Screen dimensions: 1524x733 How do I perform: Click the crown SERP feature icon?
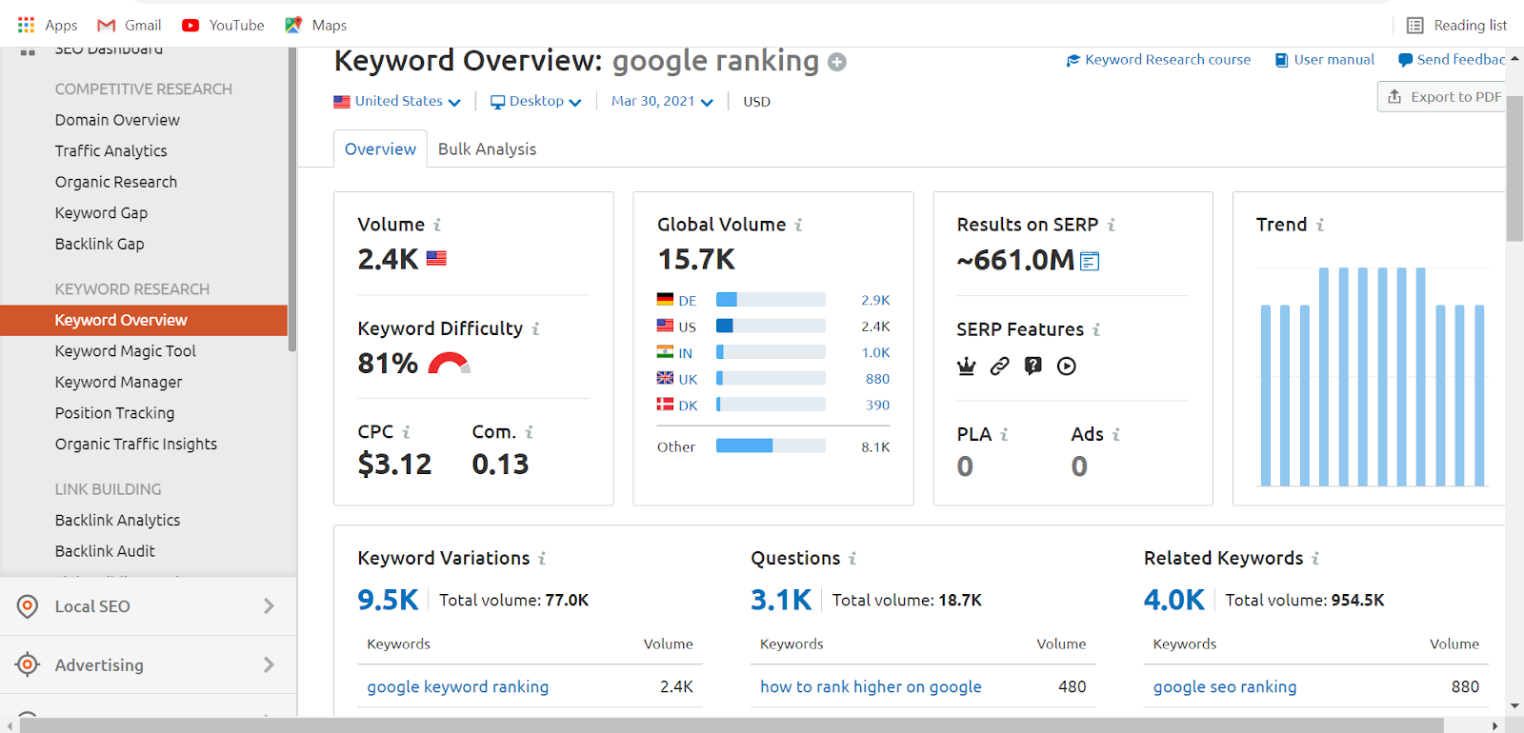point(967,366)
